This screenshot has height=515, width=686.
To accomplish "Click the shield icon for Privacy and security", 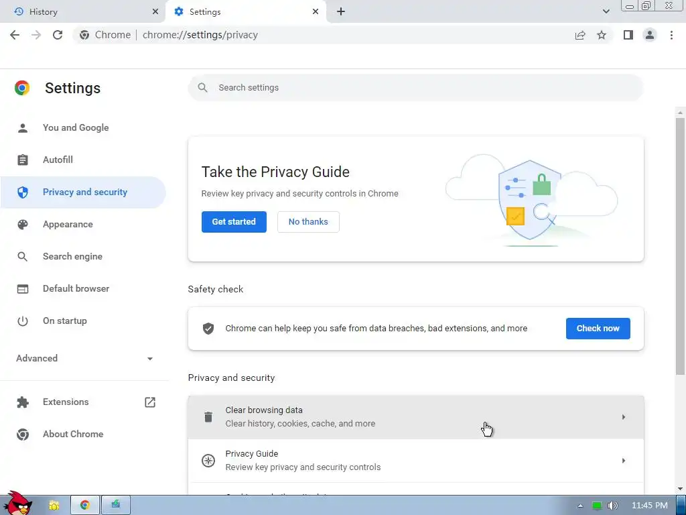I will coord(23,192).
